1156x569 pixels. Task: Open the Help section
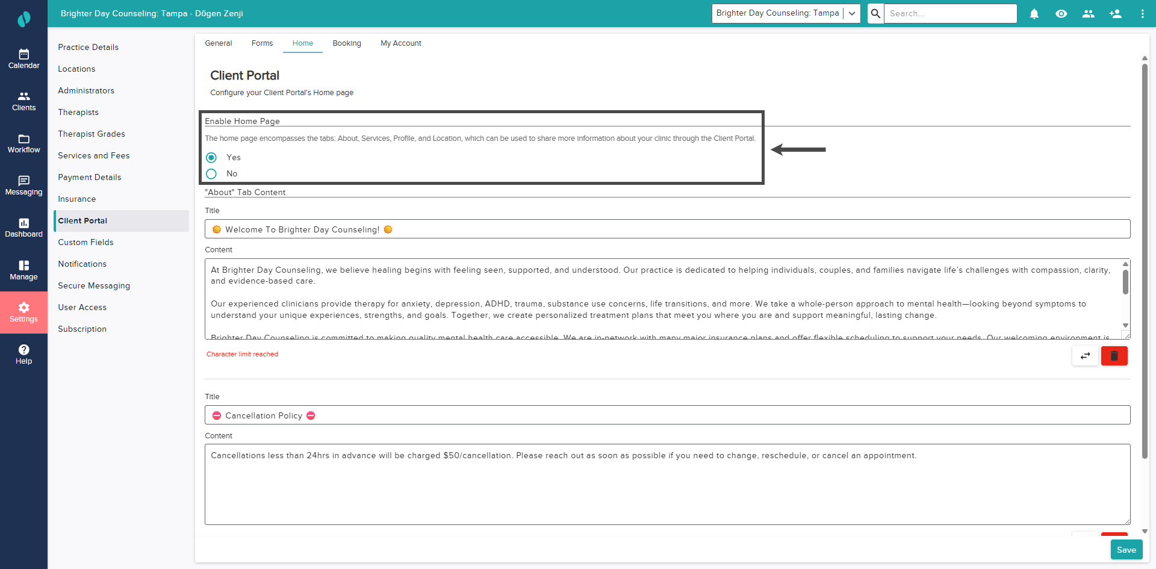(x=23, y=355)
